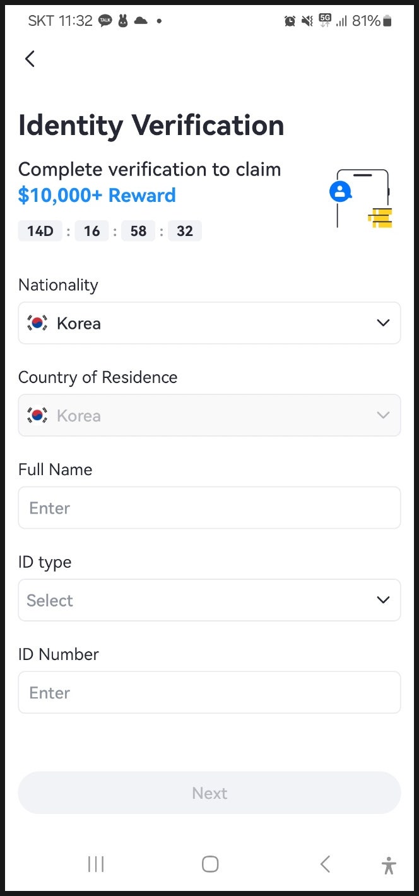Screen dimensions: 419x896
Task: Tap the Full Name input field
Action: (209, 507)
